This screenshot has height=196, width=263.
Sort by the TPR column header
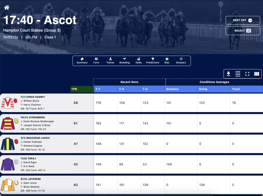point(82,89)
